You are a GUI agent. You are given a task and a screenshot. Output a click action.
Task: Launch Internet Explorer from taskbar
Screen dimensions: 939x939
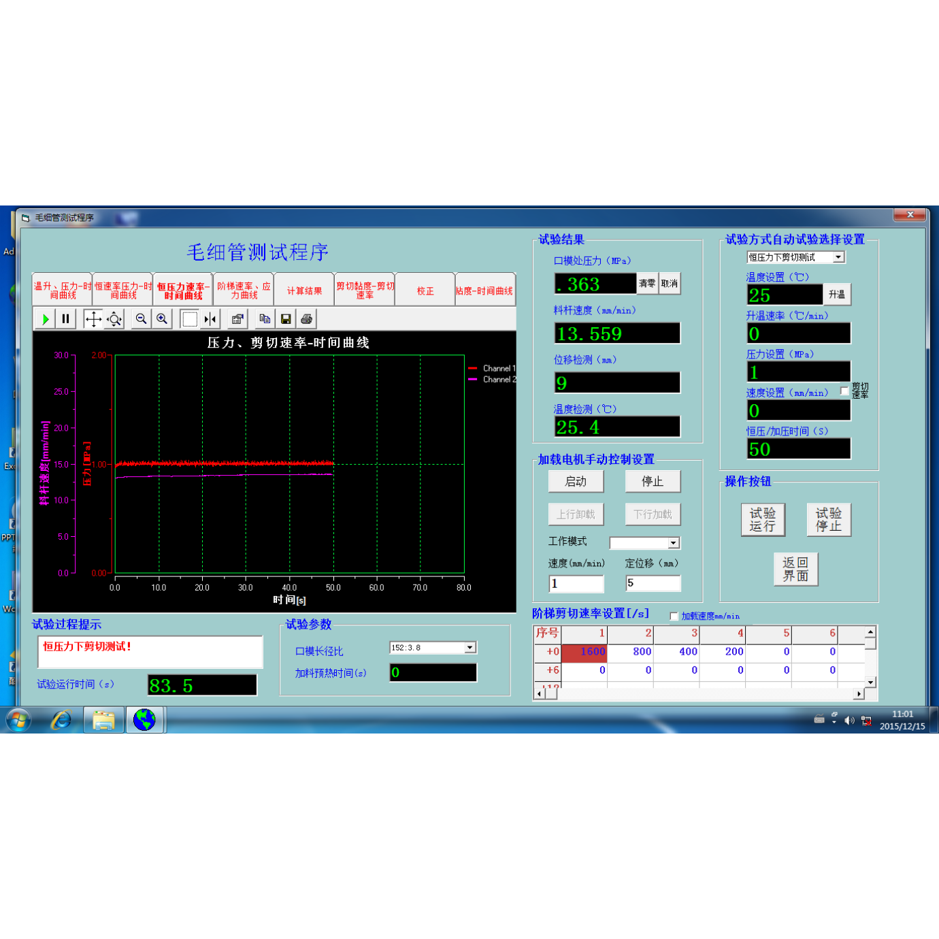[61, 720]
